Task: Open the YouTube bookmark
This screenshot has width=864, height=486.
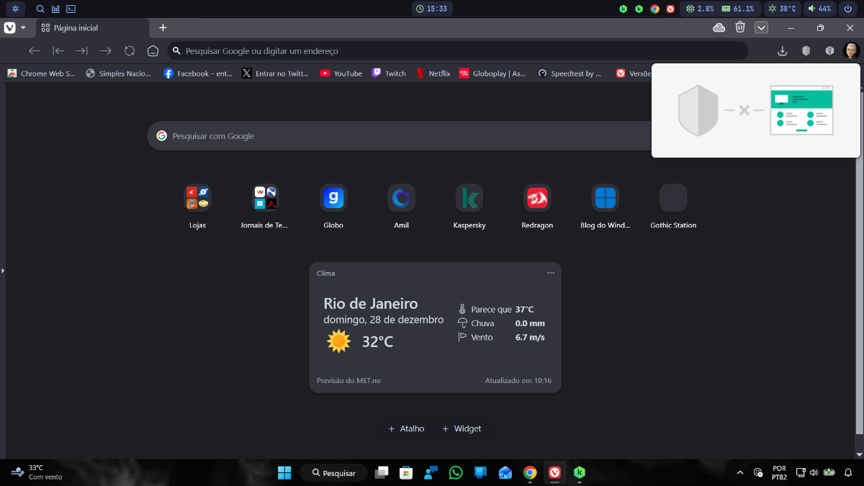Action: tap(341, 73)
